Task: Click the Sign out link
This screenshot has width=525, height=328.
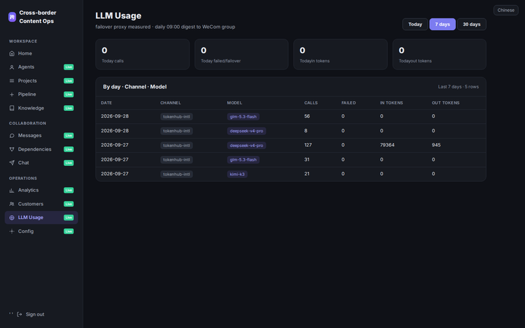Action: (35, 314)
